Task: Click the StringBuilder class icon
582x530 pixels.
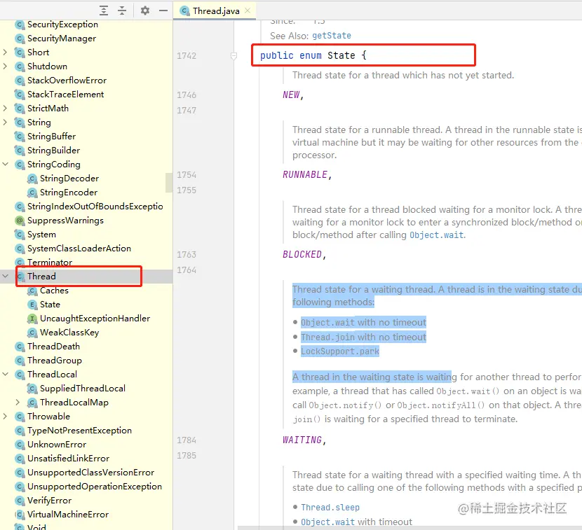Action: (20, 151)
